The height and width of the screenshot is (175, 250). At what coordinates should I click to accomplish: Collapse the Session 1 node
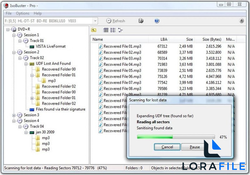point(14,35)
